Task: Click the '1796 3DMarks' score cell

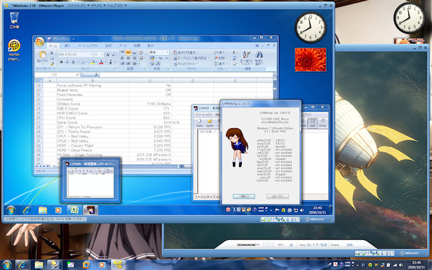Action: [x=150, y=104]
